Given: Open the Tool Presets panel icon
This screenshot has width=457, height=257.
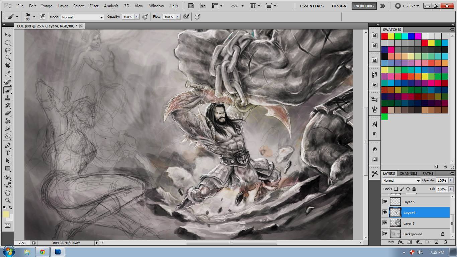Looking at the screenshot, I should pos(375,174).
